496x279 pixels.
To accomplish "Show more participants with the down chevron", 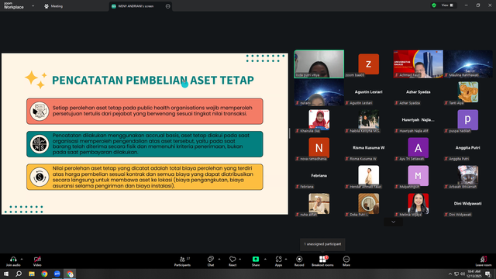I will [x=393, y=222].
